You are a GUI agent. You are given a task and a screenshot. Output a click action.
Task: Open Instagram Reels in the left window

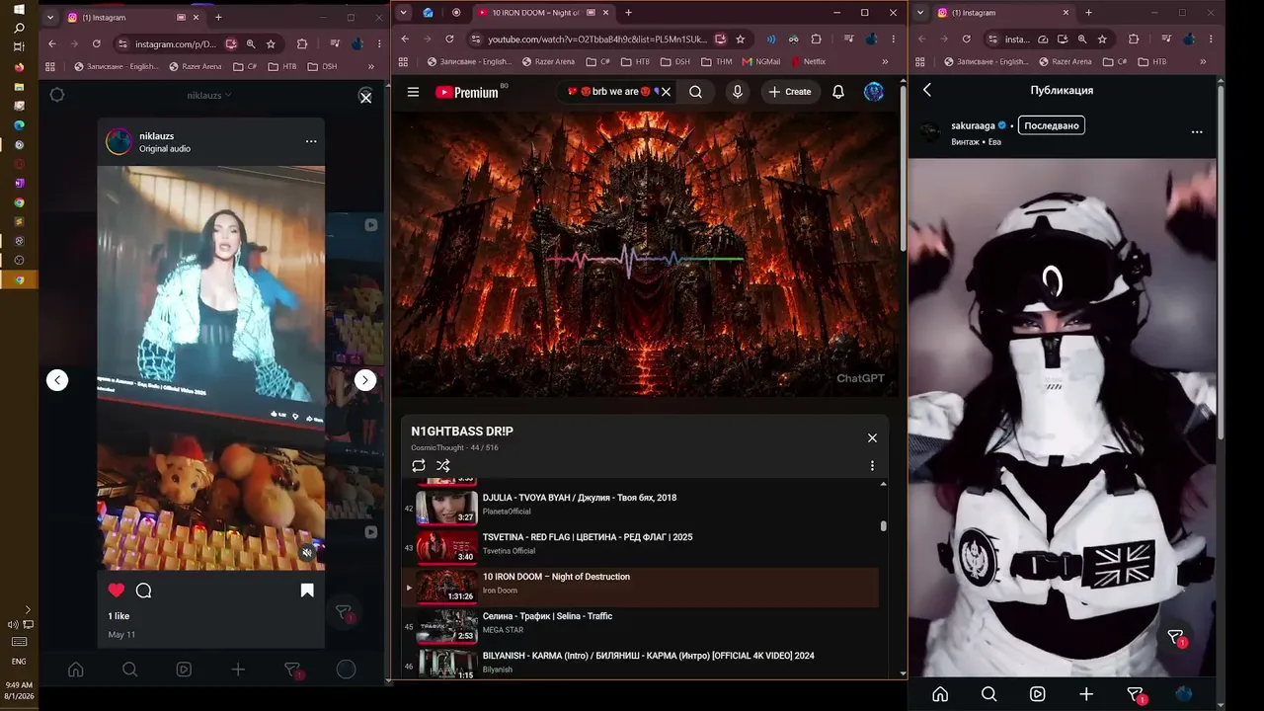click(x=184, y=669)
